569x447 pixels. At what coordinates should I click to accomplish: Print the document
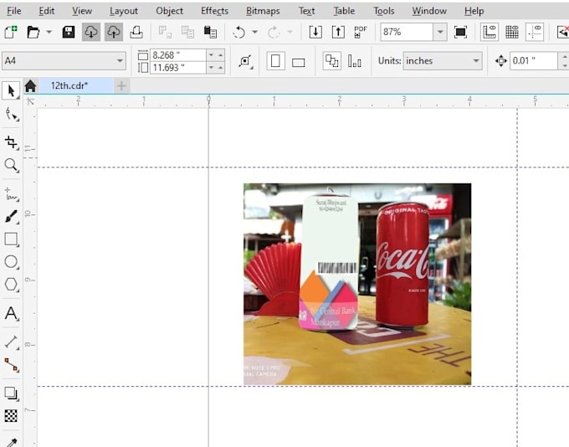[136, 32]
